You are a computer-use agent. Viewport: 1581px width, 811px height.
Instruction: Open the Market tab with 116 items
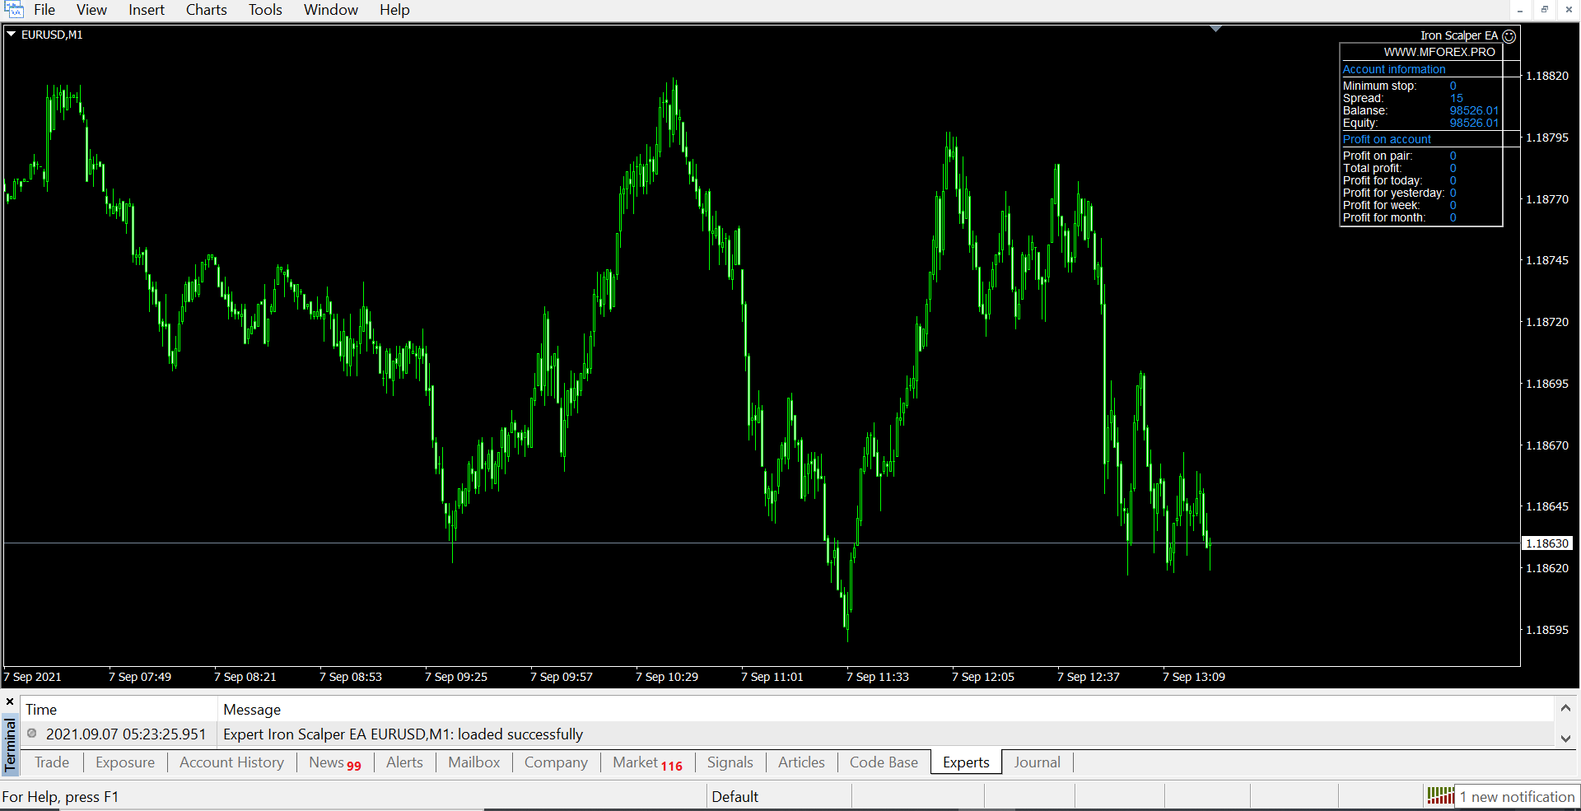tap(647, 762)
